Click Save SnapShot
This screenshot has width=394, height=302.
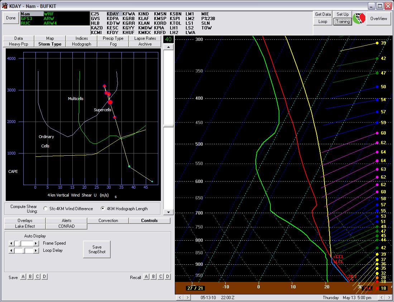[97, 249]
